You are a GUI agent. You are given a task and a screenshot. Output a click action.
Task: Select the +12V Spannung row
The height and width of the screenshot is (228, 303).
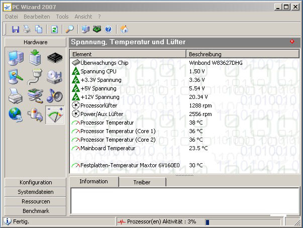(184, 97)
